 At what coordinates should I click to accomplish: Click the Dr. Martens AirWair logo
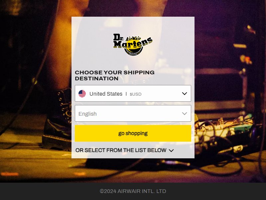point(133,45)
